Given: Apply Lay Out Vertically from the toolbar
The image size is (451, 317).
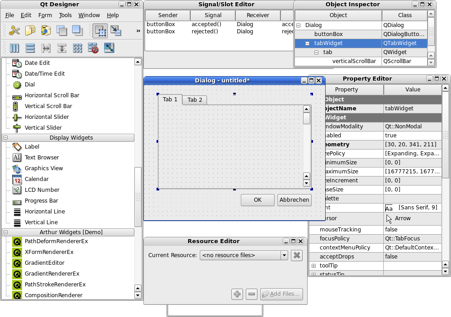Looking at the screenshot, I should (x=30, y=48).
